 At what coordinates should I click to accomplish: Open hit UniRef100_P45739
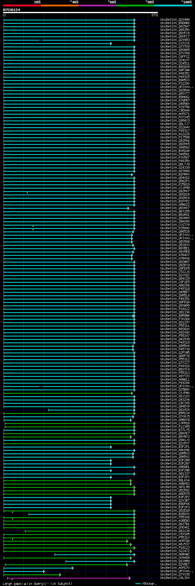coord(175,349)
